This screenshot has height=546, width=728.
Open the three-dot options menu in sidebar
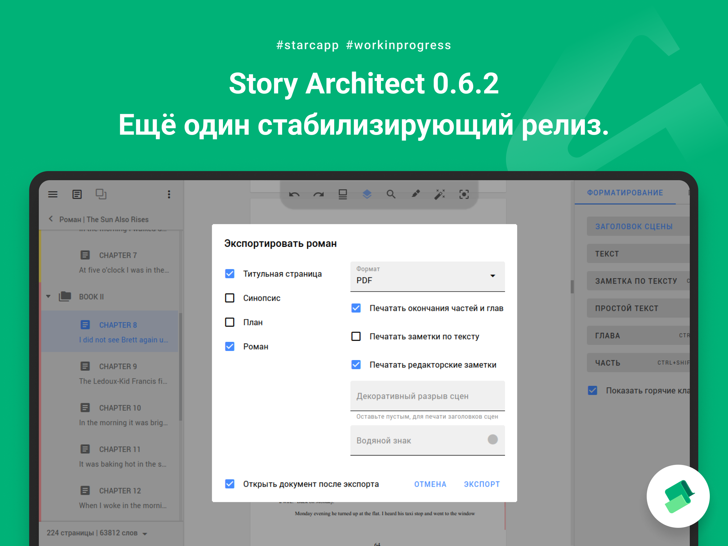point(169,194)
